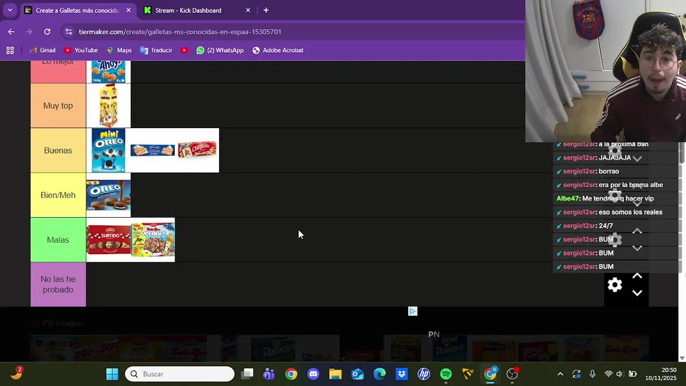This screenshot has height=386, width=686.
Task: Click the browser forward arrow
Action: (29, 32)
